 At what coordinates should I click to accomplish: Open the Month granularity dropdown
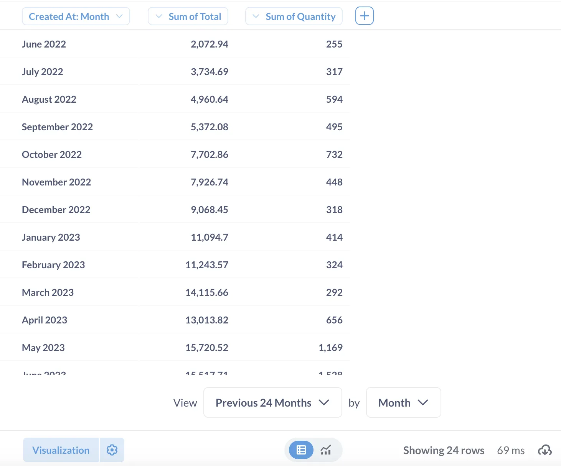tap(403, 402)
